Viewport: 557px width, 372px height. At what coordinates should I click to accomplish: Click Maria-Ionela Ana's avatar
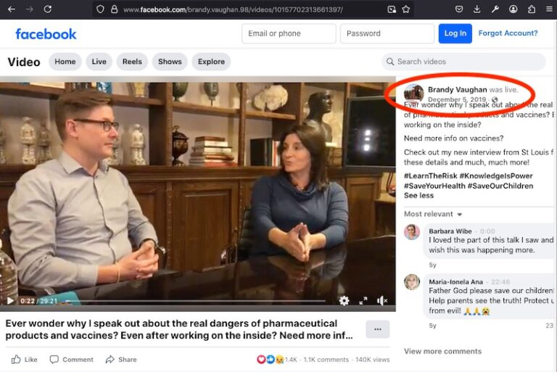click(412, 282)
